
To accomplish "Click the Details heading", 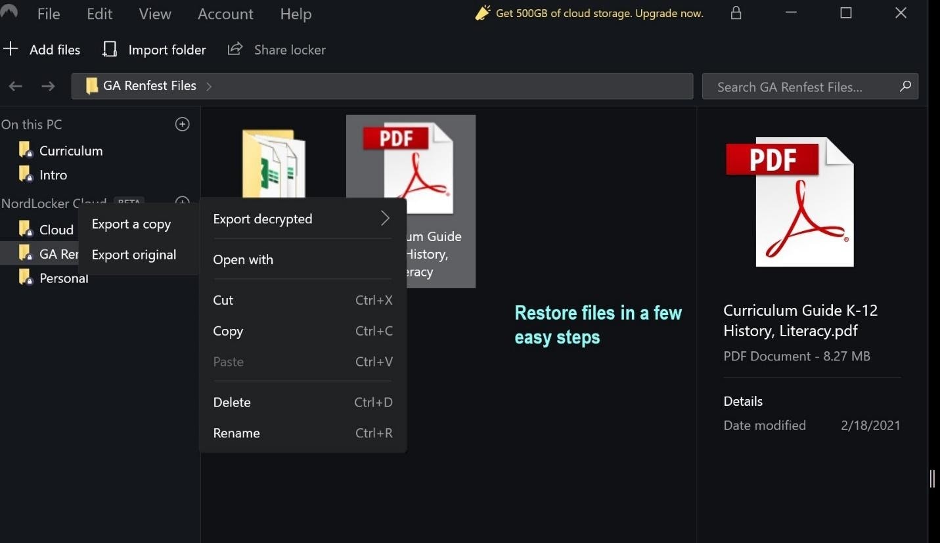I will 743,401.
